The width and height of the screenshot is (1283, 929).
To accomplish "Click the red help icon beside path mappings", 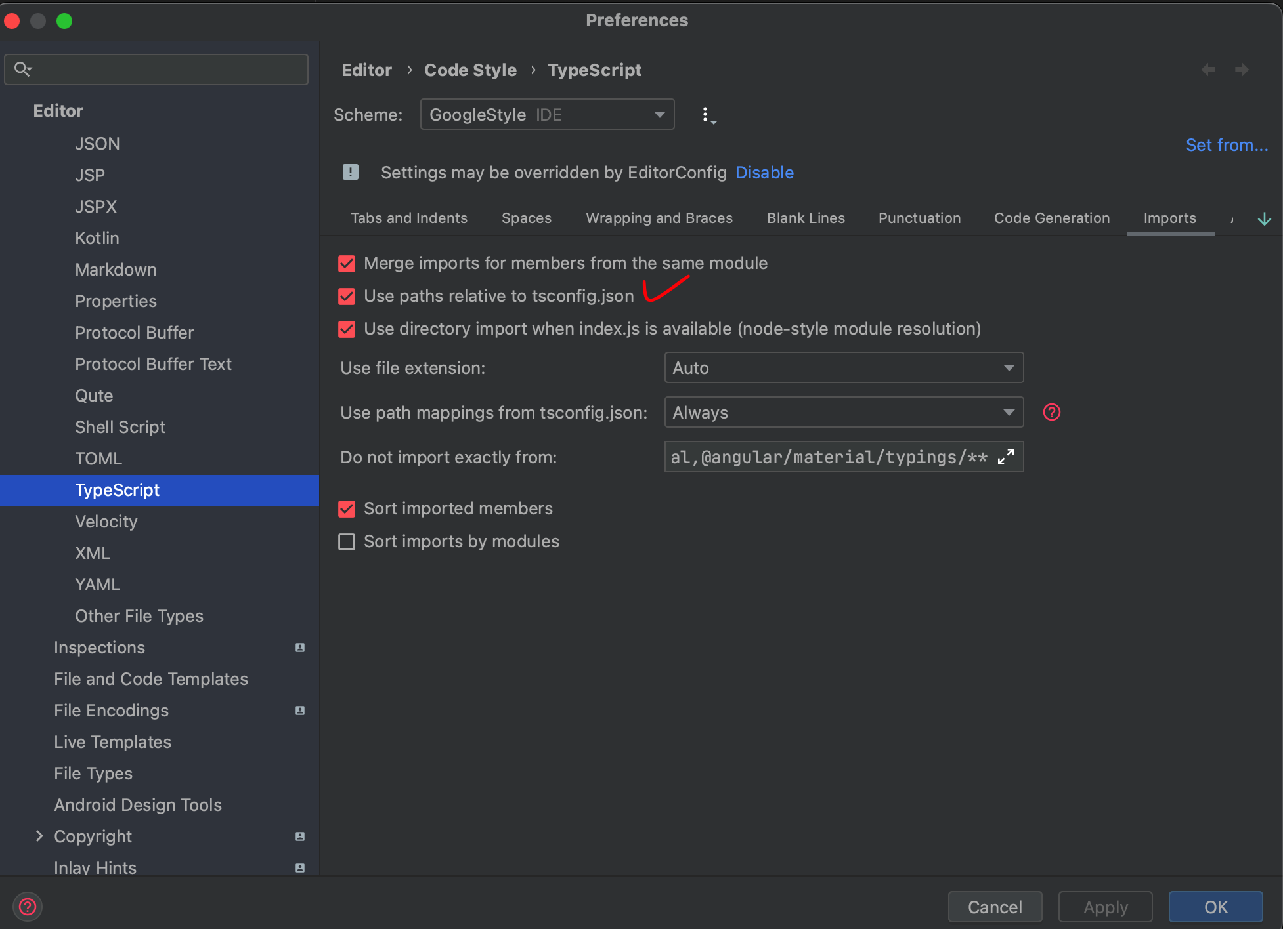I will 1051,412.
